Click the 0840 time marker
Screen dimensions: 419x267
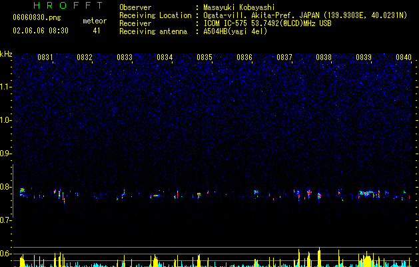click(x=404, y=57)
